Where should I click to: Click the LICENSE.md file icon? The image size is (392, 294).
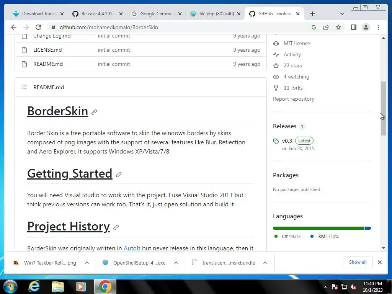24,50
